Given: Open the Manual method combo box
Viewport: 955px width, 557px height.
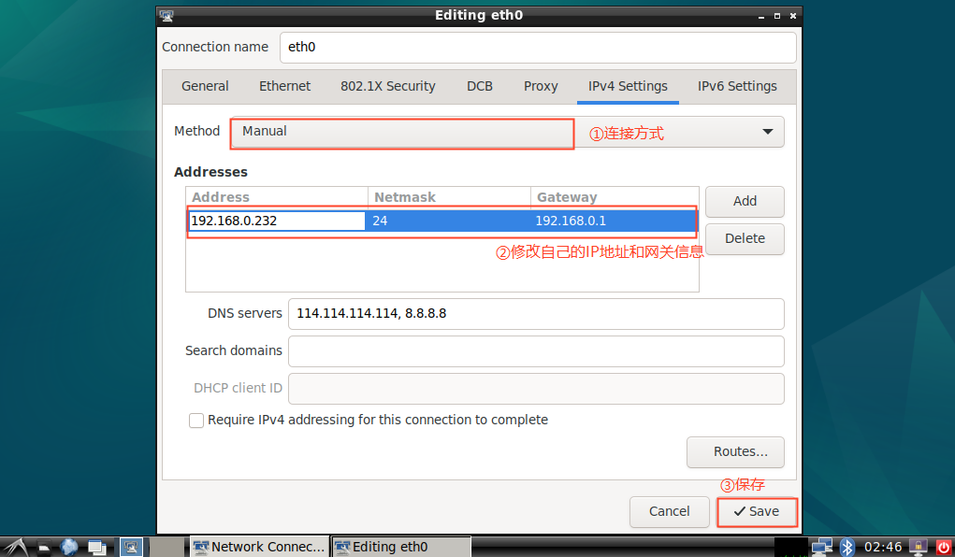Looking at the screenshot, I should coord(507,132).
